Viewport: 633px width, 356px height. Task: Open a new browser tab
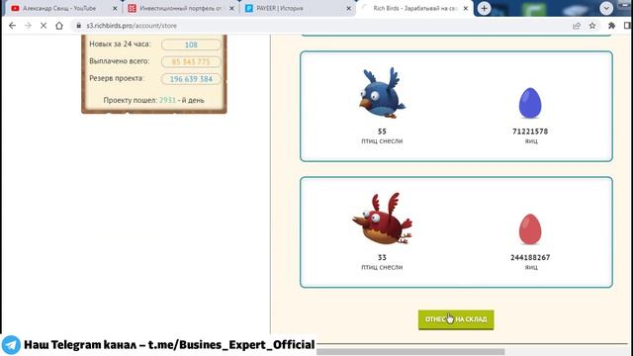pyautogui.click(x=484, y=9)
